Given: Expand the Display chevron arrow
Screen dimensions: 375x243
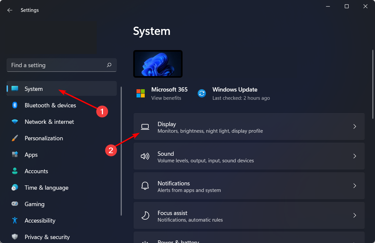Looking at the screenshot, I should pos(355,127).
